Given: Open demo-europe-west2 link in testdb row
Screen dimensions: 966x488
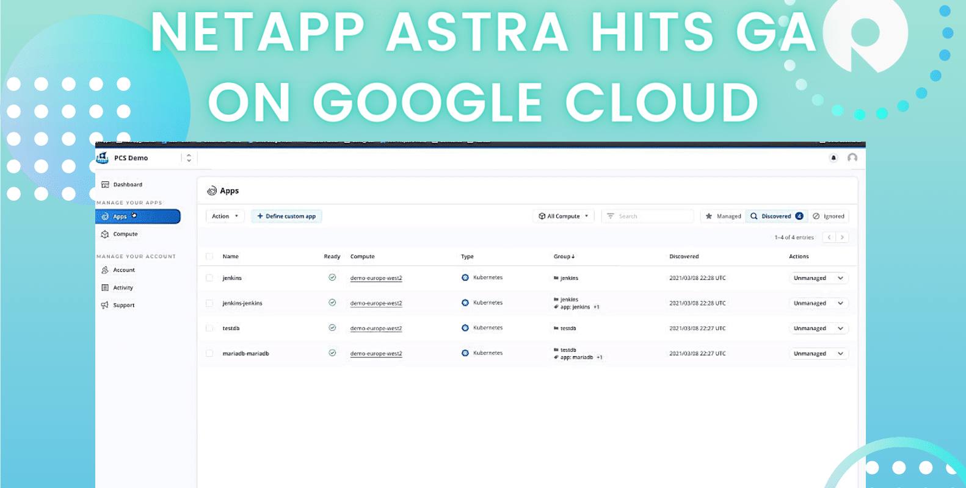Looking at the screenshot, I should (376, 328).
